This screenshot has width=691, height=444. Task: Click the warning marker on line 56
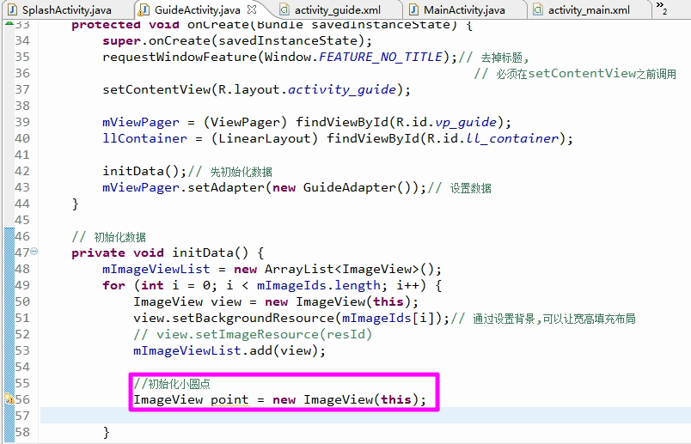coord(9,399)
